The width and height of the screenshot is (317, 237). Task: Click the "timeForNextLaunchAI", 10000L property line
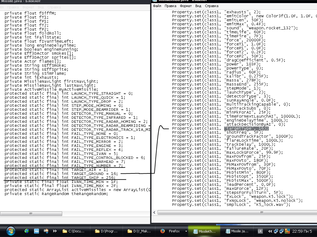tap(236, 116)
